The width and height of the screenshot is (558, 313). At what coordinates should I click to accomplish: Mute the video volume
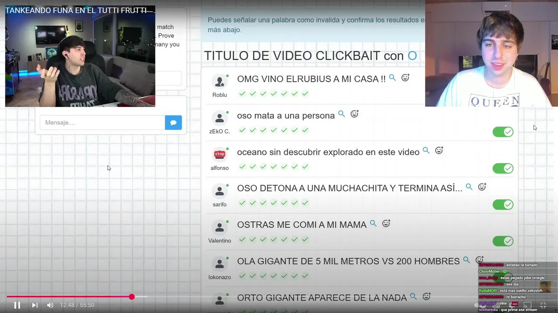pyautogui.click(x=50, y=305)
